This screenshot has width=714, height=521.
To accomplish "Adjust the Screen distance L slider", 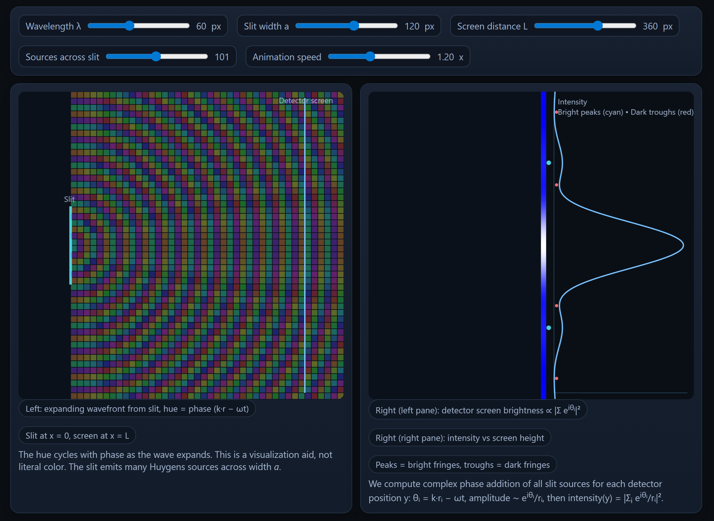I will (598, 26).
